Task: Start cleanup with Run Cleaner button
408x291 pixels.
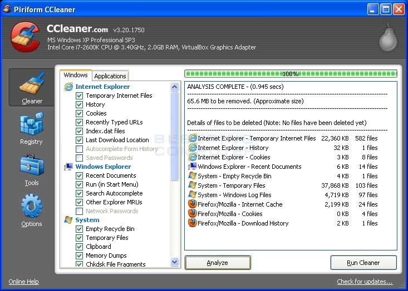Action: pyautogui.click(x=363, y=263)
